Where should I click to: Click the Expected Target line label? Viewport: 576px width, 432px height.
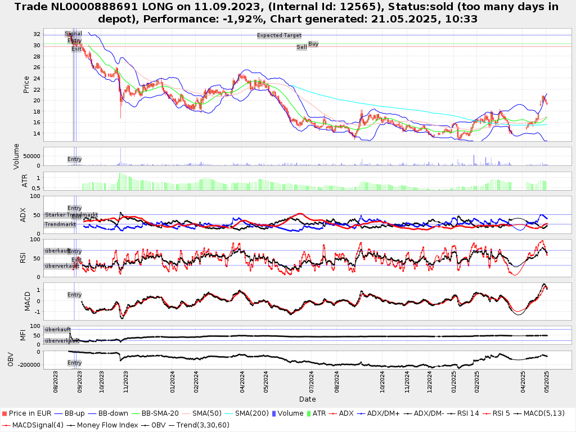coord(279,35)
